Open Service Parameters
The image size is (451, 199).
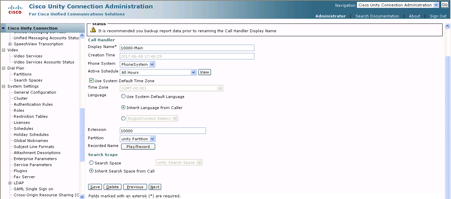[x=33, y=165]
